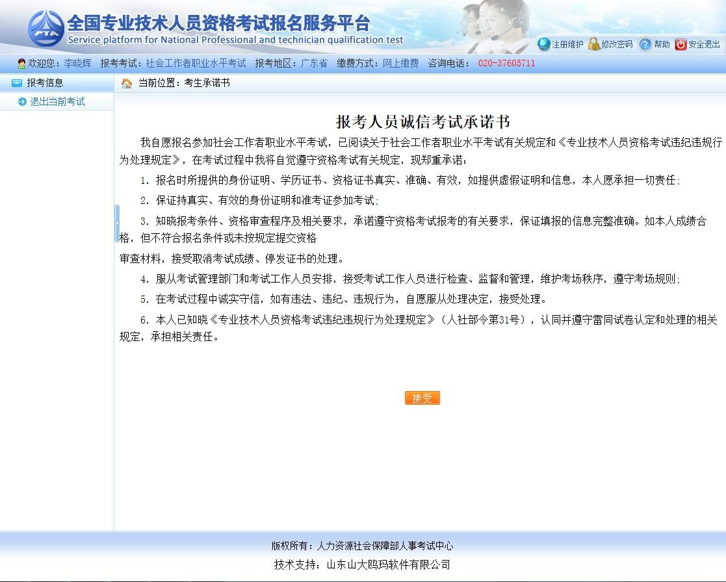Click the 报考信息 panel icon
This screenshot has width=726, height=582.
tap(17, 83)
